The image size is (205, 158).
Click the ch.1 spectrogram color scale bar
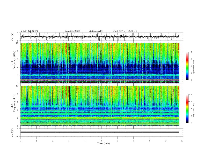coord(187,66)
